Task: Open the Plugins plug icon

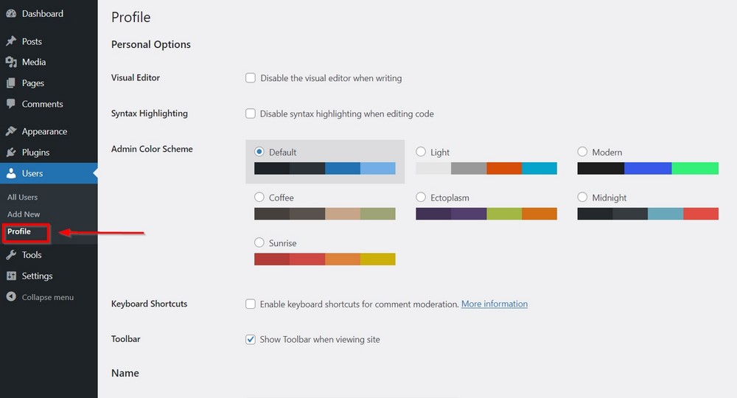Action: click(11, 153)
